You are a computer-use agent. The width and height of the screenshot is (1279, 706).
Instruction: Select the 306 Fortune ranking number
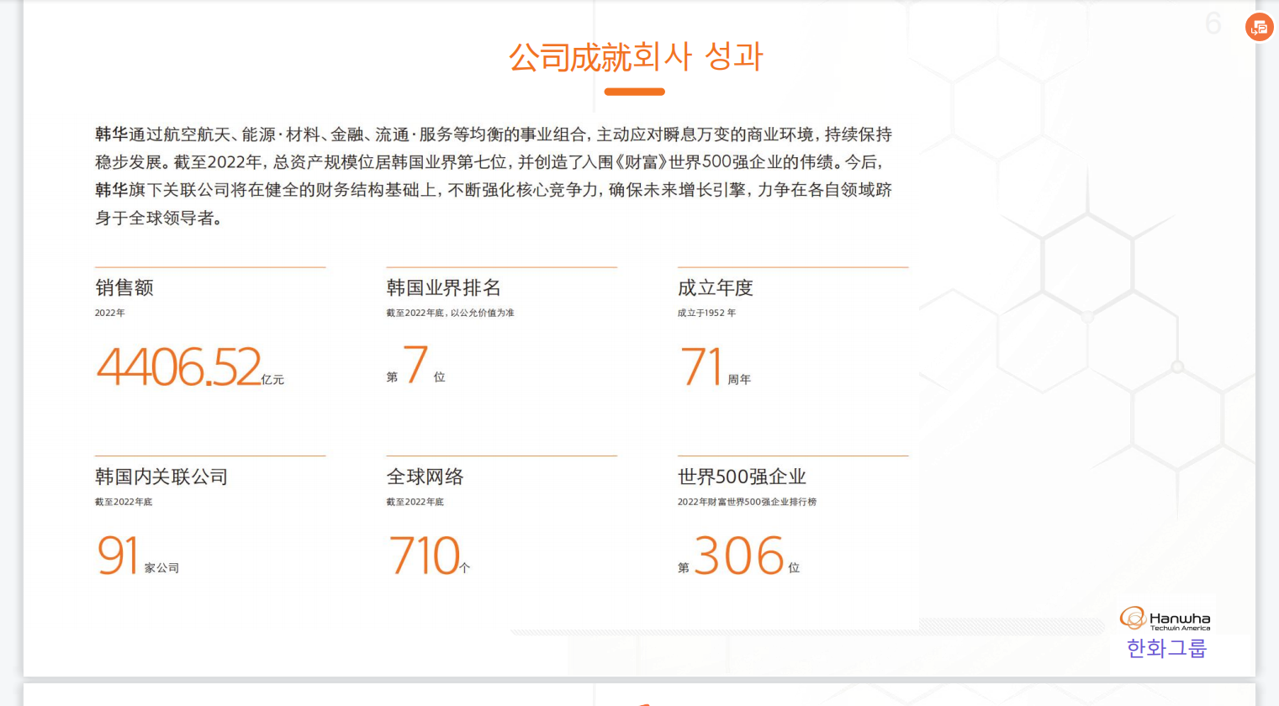coord(739,556)
